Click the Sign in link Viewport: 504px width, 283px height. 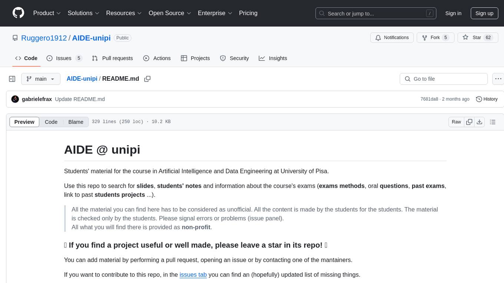point(453,13)
